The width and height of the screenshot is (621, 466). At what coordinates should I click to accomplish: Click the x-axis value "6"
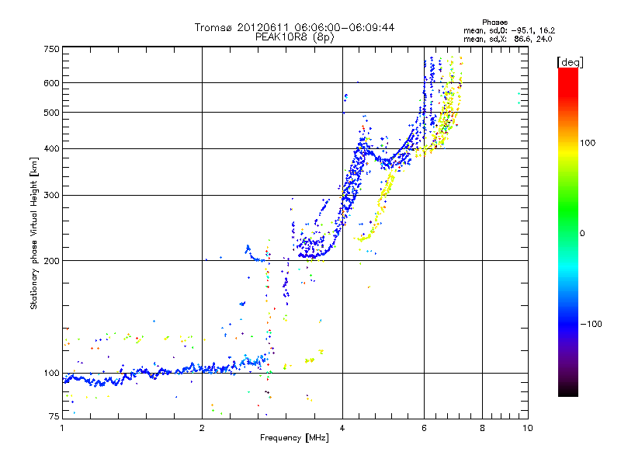click(424, 428)
